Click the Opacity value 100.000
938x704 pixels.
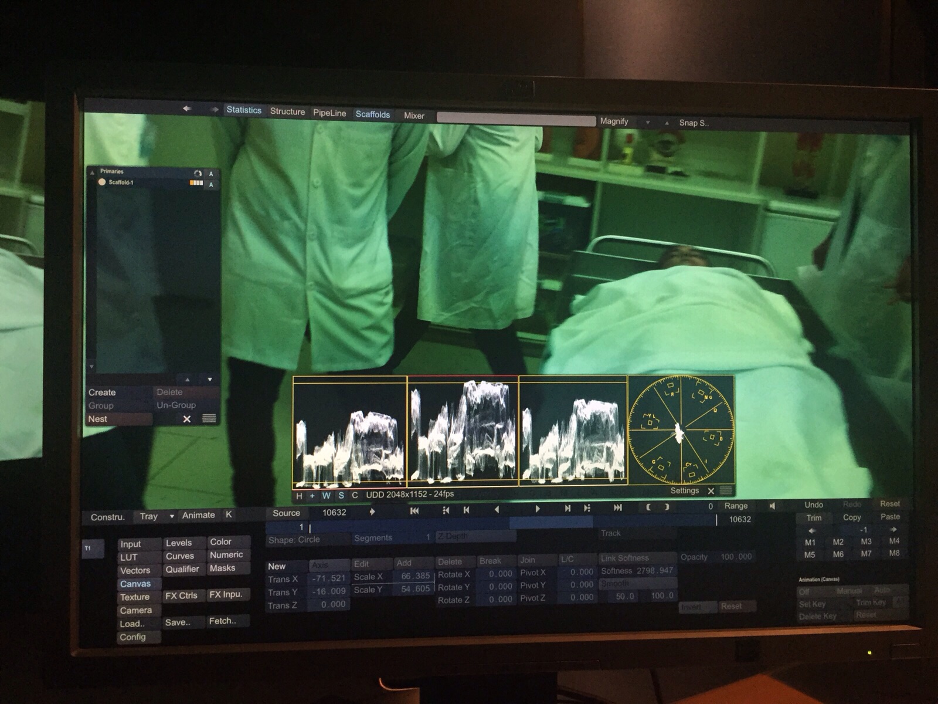(736, 557)
